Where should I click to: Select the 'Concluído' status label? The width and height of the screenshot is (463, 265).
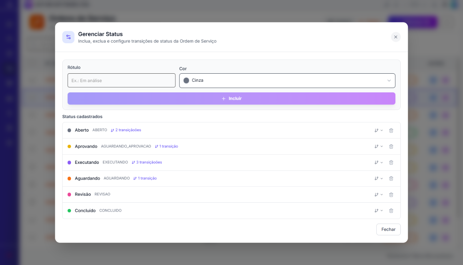pyautogui.click(x=85, y=211)
